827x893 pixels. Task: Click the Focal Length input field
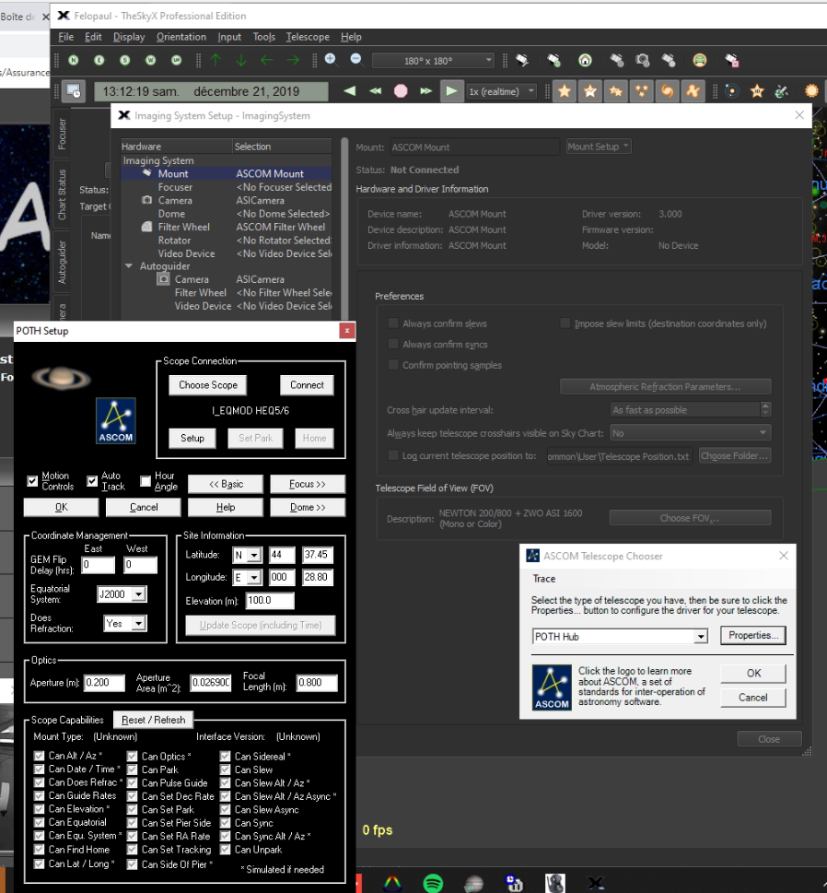pyautogui.click(x=317, y=683)
